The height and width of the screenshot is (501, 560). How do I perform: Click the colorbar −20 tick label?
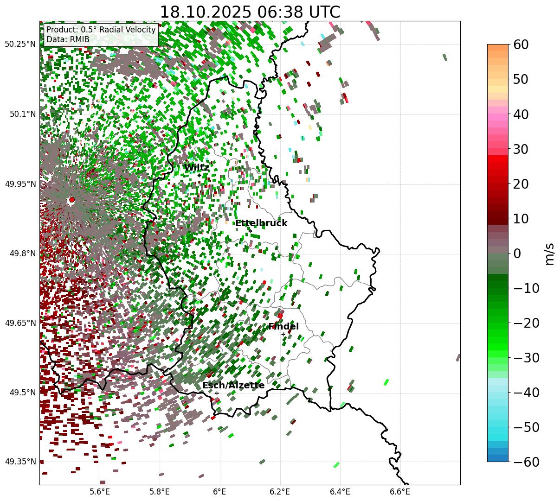(x=526, y=323)
